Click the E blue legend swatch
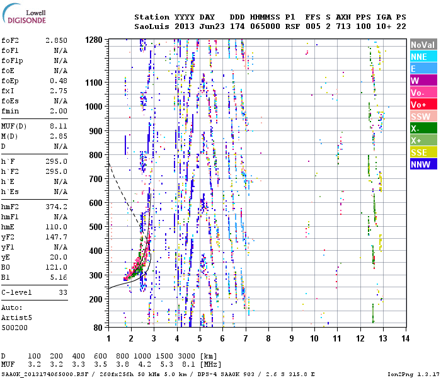Screen dimensions: 441x378 coord(423,69)
